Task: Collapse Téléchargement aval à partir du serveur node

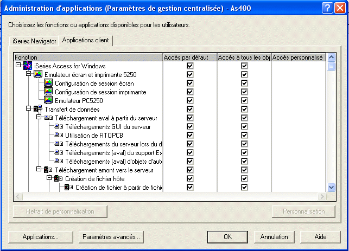Action: click(39, 117)
